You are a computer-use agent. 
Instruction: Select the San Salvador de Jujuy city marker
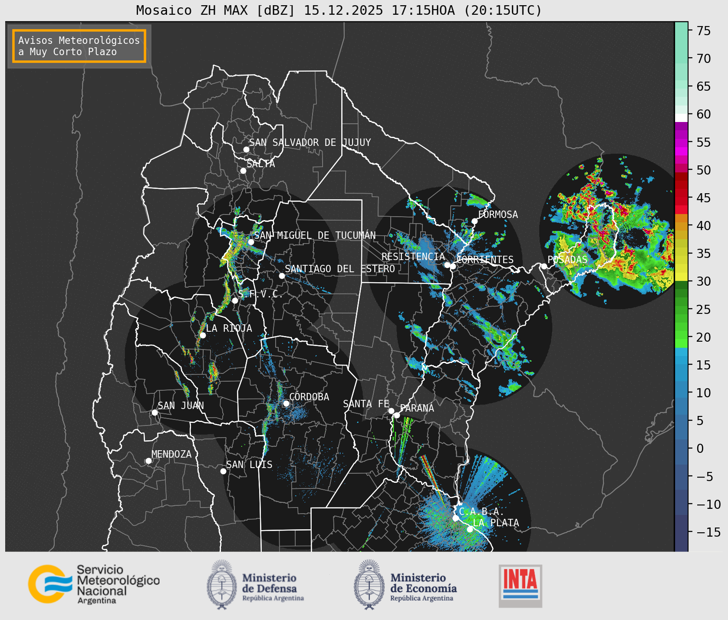[x=246, y=149]
